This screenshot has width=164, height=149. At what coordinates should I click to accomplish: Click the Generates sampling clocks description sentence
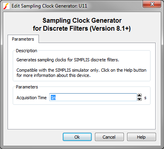pyautogui.click(x=68, y=60)
